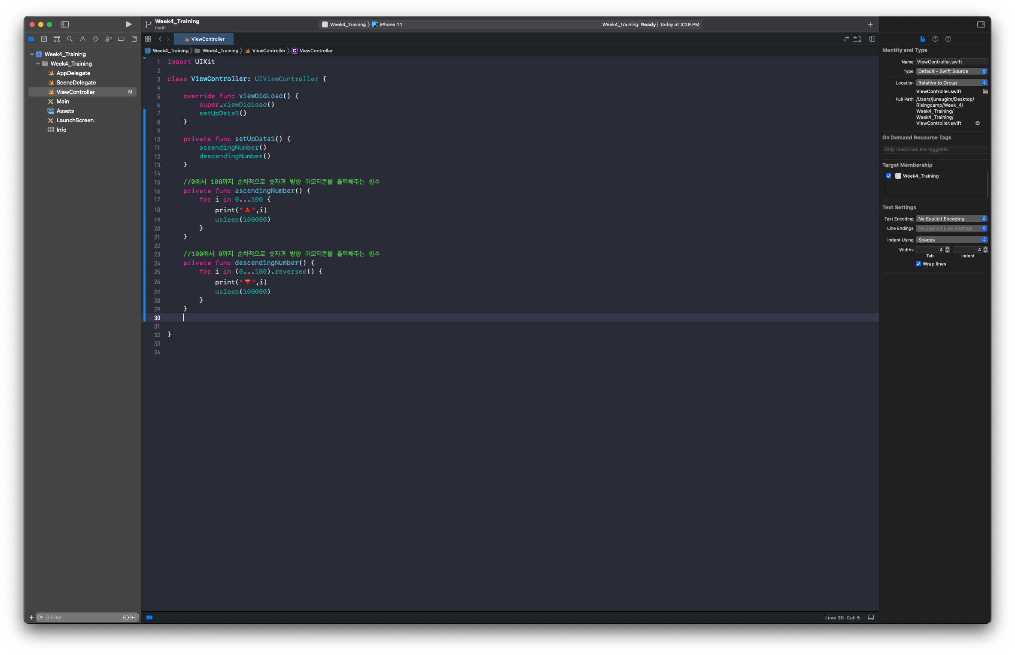Show the Quick Help inspector icon
The image size is (1015, 655).
click(948, 39)
